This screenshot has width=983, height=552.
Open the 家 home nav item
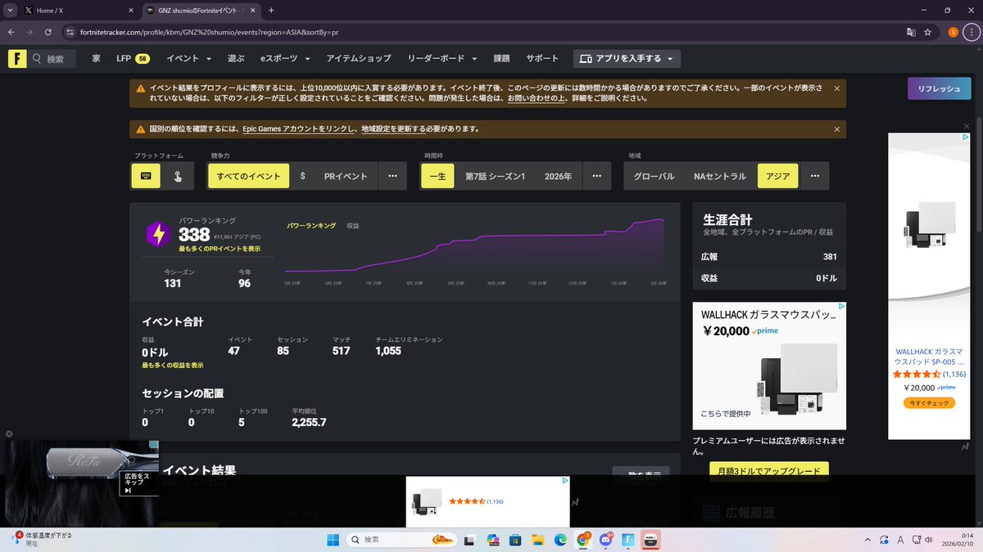point(96,59)
